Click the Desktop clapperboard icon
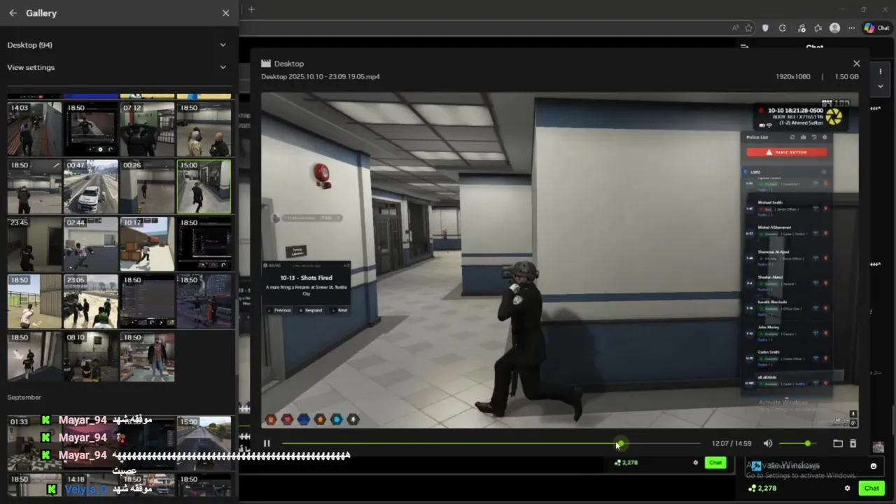The height and width of the screenshot is (504, 896). point(266,64)
